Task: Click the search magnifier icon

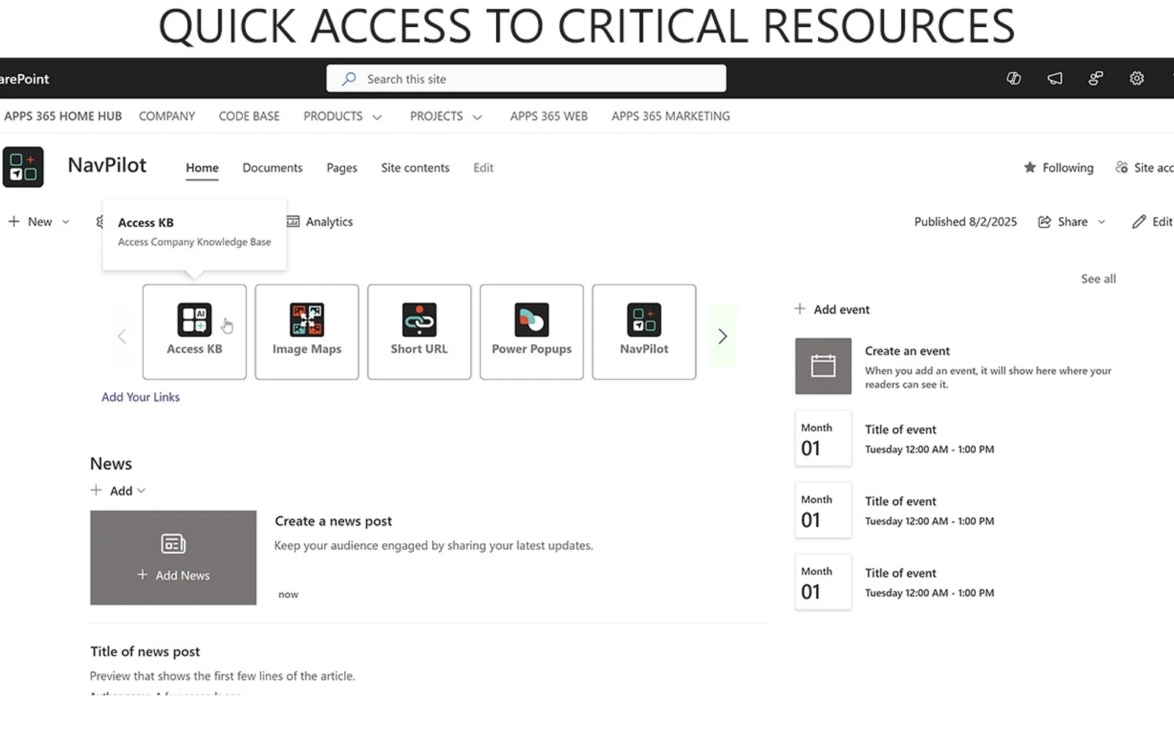Action: [x=349, y=79]
